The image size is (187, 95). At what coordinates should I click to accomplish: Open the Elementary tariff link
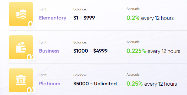pos(53,18)
